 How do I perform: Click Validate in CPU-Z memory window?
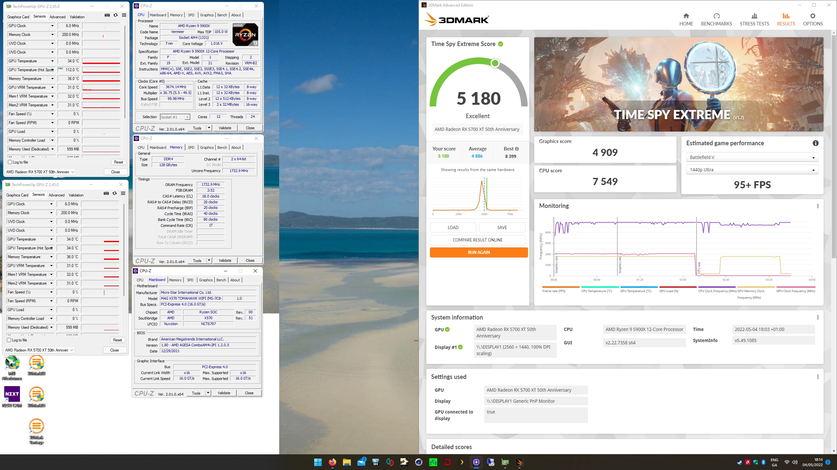coord(225,260)
